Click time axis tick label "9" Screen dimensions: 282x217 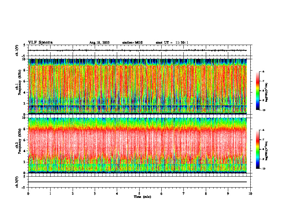click(228, 194)
